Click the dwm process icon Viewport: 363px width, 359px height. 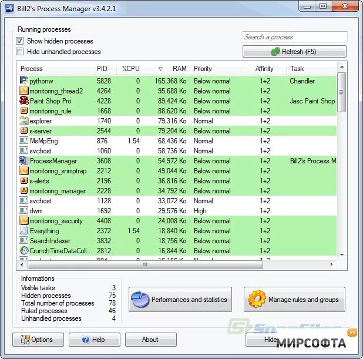23,210
